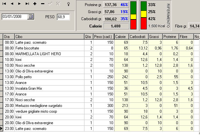Add a new record with plus icon
The image size is (200, 135).
tap(35, 4)
